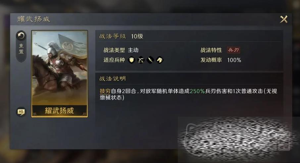Open the 略 brief description icon

(x=21, y=112)
